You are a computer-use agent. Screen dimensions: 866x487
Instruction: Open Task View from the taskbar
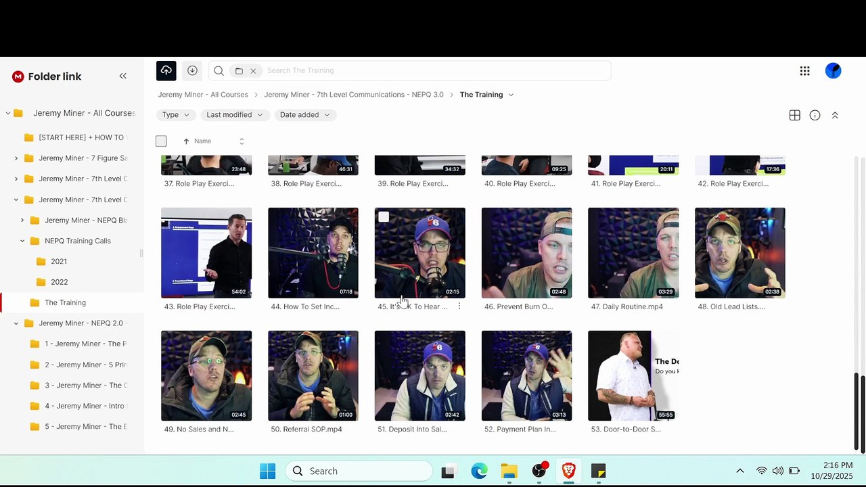click(x=448, y=471)
